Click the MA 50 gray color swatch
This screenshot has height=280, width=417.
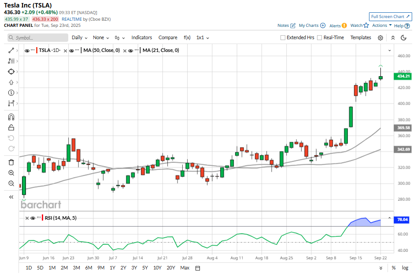click(x=81, y=50)
